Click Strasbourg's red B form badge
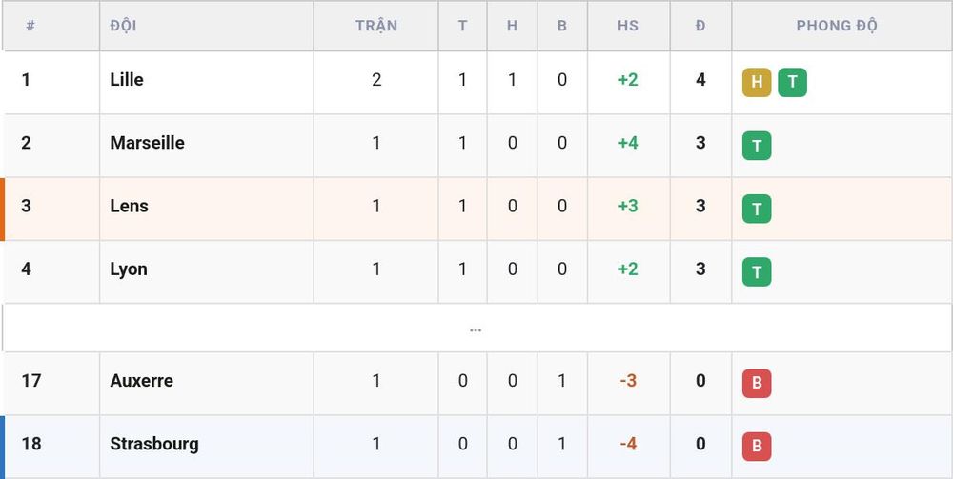The width and height of the screenshot is (953, 479). [x=756, y=447]
